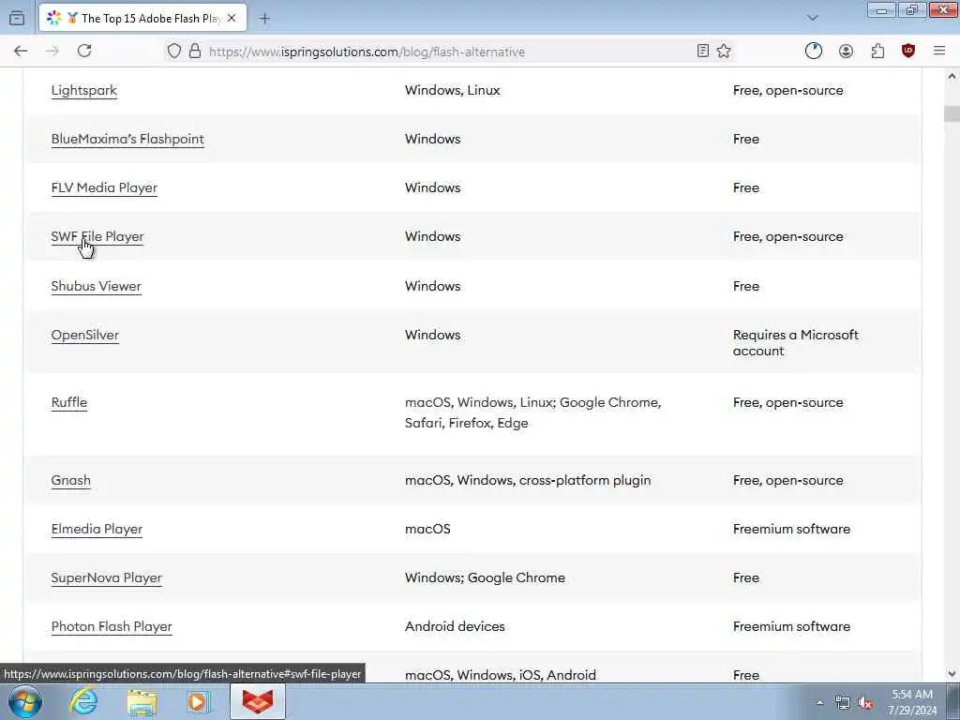960x720 pixels.
Task: Click the muted speaker volume tray icon
Action: tap(865, 703)
